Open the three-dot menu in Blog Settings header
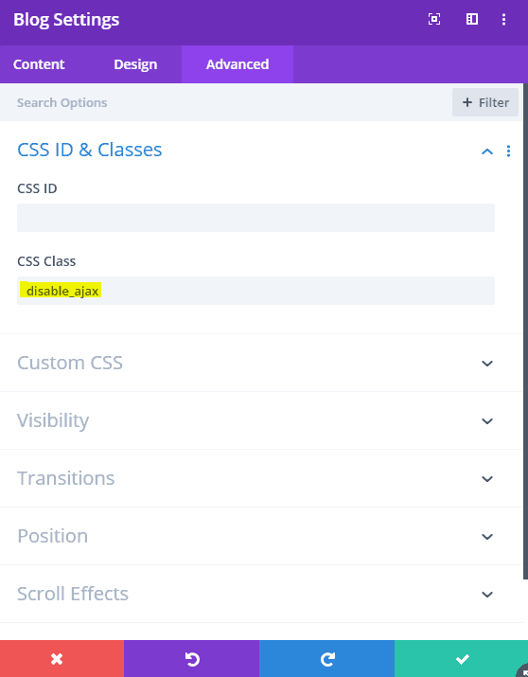Image resolution: width=528 pixels, height=677 pixels. [503, 19]
